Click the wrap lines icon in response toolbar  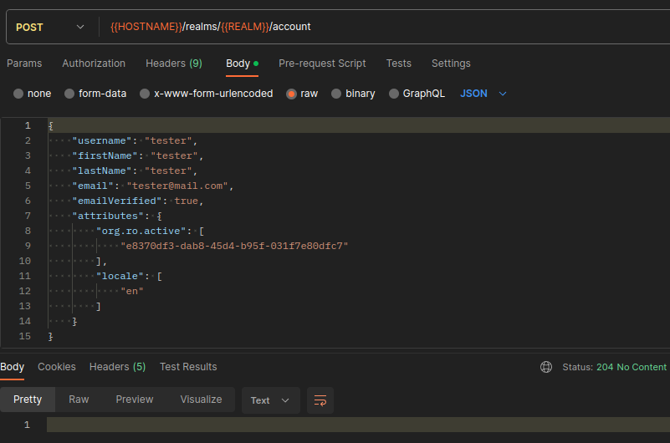click(x=320, y=400)
